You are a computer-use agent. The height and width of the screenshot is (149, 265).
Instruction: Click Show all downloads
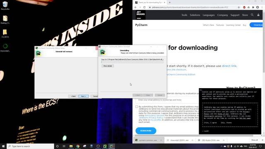pos(254,140)
